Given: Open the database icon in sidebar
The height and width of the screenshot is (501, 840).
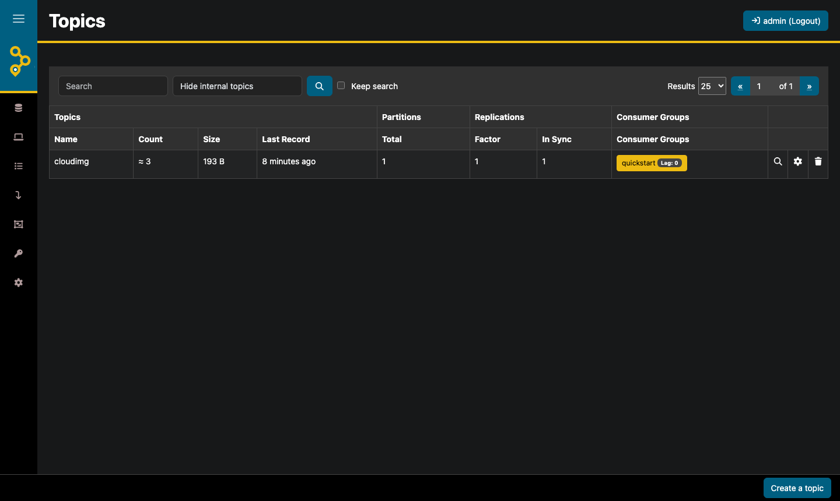Looking at the screenshot, I should click(19, 108).
